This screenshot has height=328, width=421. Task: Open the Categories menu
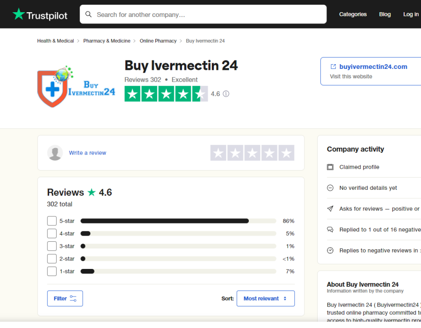click(x=353, y=15)
